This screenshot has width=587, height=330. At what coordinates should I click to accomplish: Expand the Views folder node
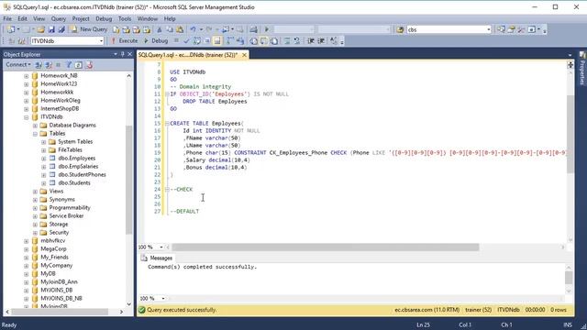[35, 192]
